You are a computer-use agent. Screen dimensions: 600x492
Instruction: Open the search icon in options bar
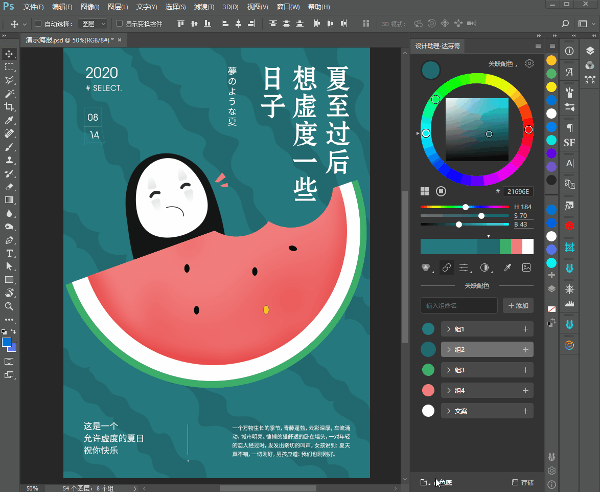click(565, 24)
